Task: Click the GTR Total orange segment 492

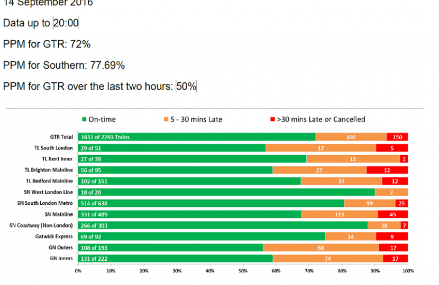Action: (351, 137)
